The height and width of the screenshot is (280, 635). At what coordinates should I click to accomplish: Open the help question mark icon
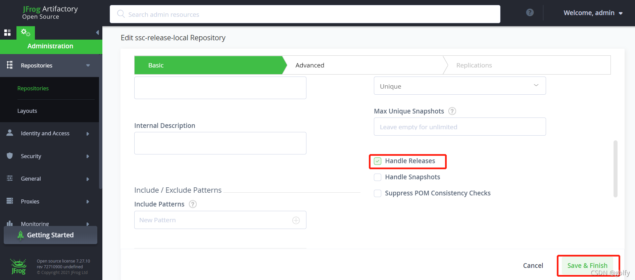pyautogui.click(x=530, y=12)
